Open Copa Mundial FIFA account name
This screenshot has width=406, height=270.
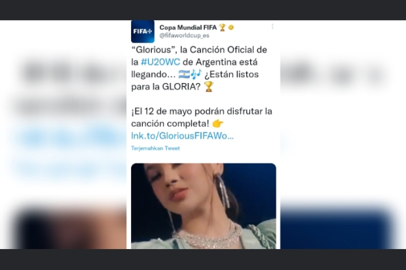pyautogui.click(x=188, y=27)
